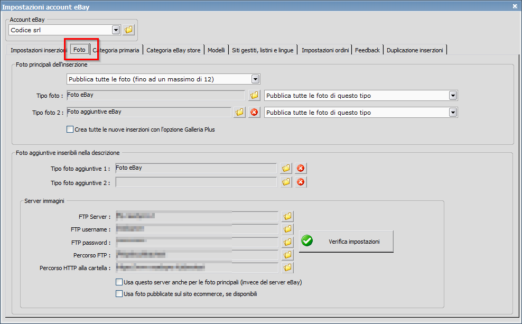Remove Tipo foto aggiuntive 1 using red X
Image resolution: width=522 pixels, height=324 pixels.
(301, 168)
